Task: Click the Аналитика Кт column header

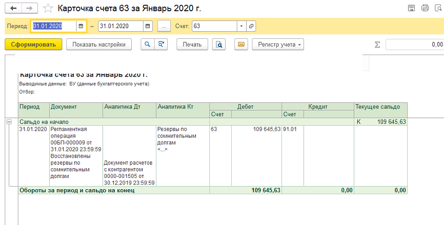Action: (x=183, y=110)
